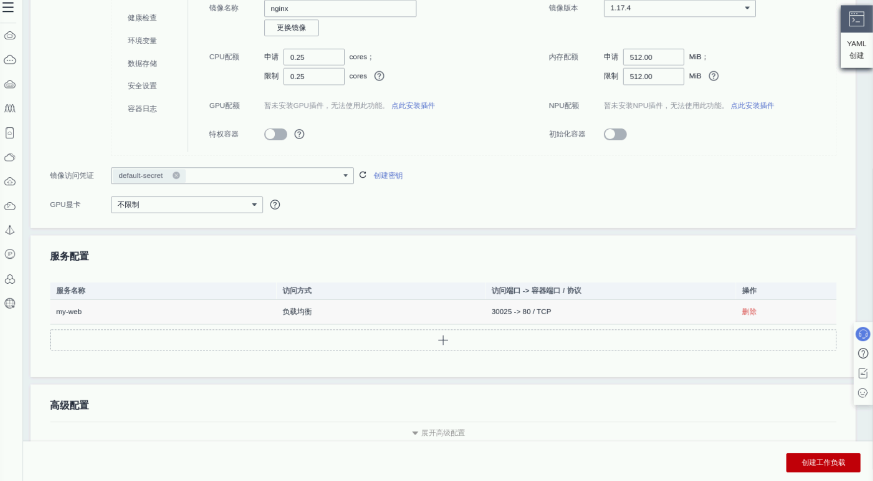The image size is (873, 481).
Task: Enable the 初始化容器 switch
Action: click(x=615, y=134)
